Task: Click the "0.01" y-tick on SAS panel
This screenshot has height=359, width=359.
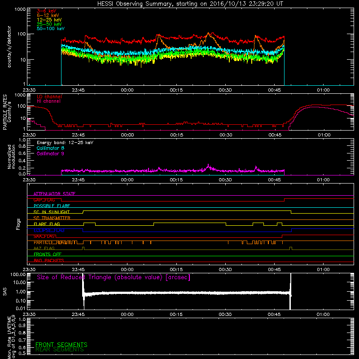Action: (x=21, y=308)
